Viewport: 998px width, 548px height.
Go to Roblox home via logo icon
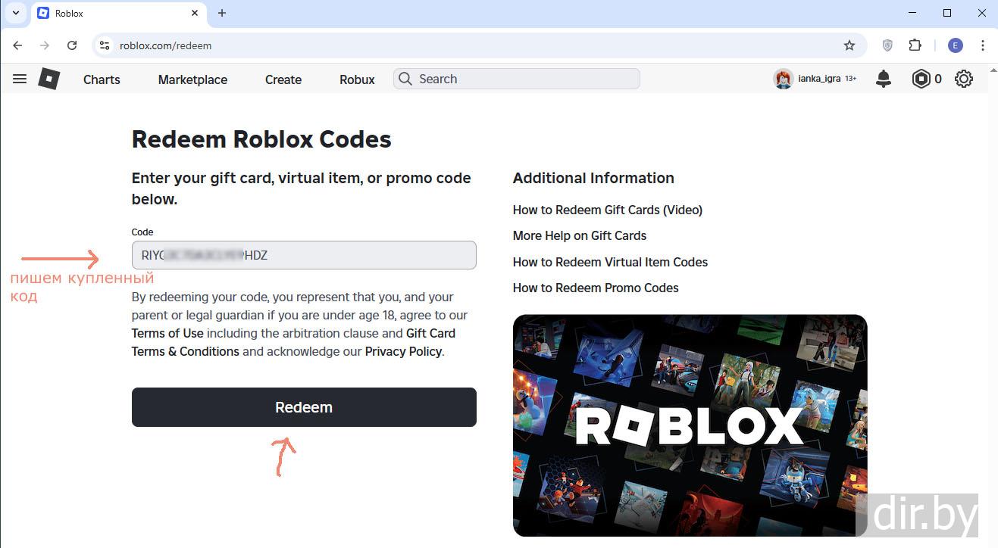49,79
